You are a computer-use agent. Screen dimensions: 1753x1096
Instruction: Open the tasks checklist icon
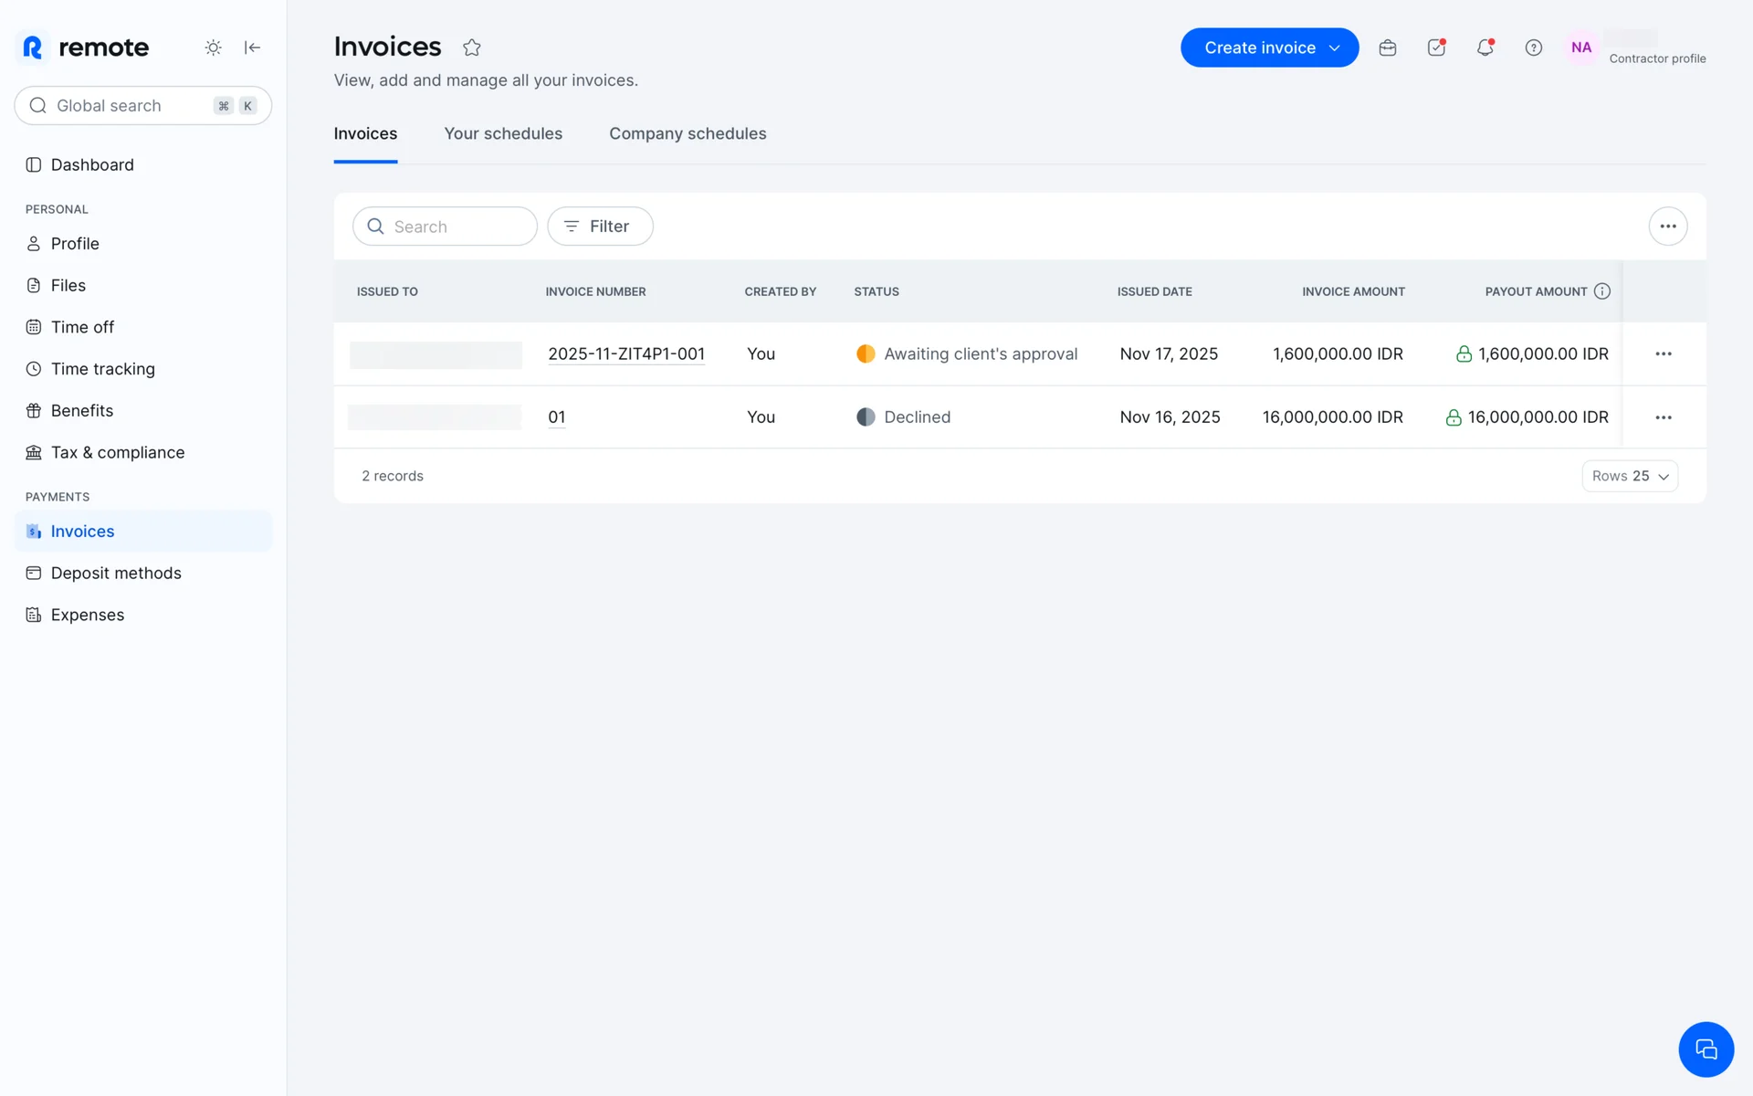1436,47
